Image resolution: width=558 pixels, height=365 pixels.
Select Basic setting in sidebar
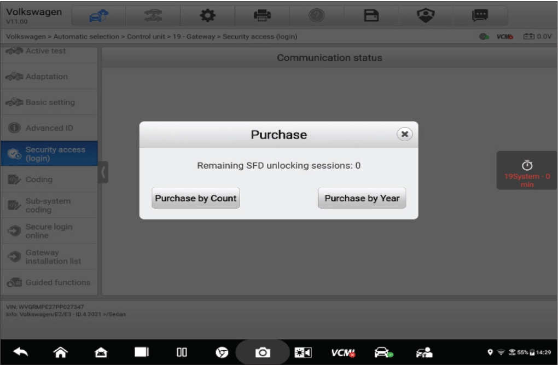pos(49,102)
